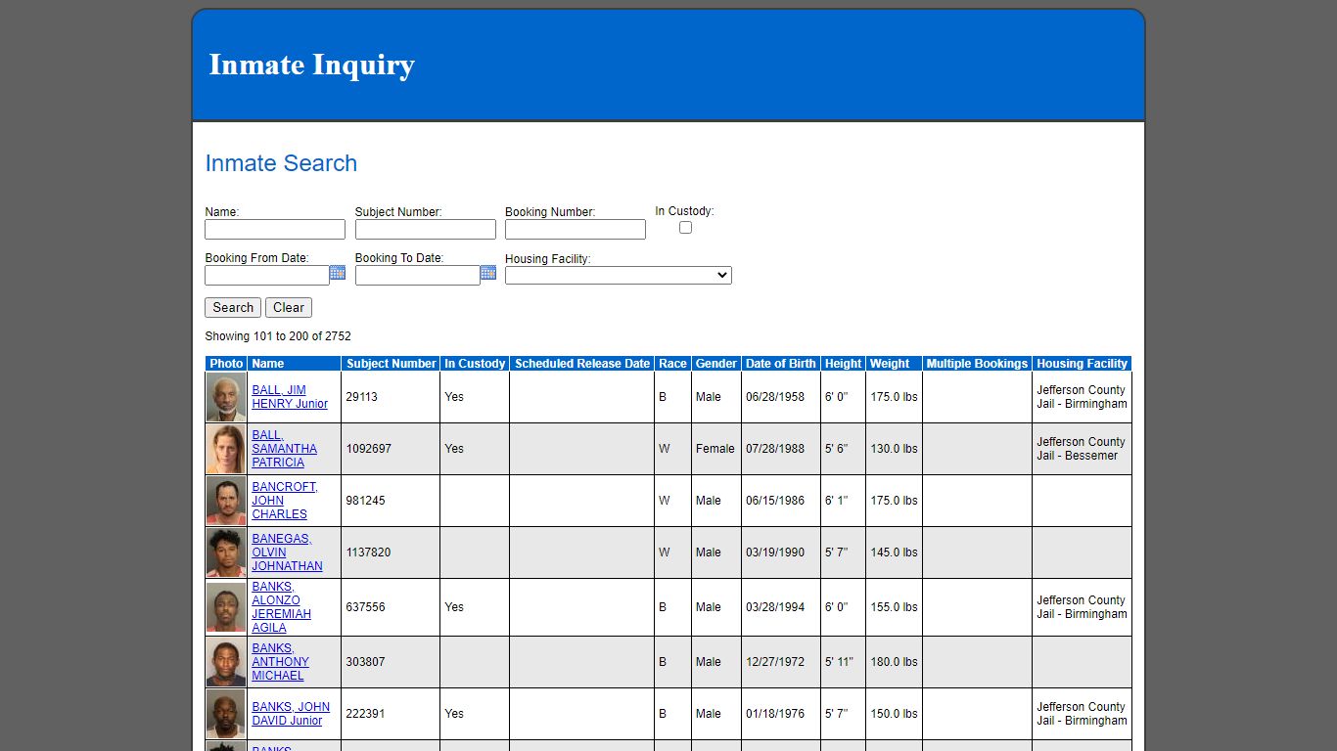
Task: Open the Booking From Date calendar icon
Action: [x=338, y=273]
